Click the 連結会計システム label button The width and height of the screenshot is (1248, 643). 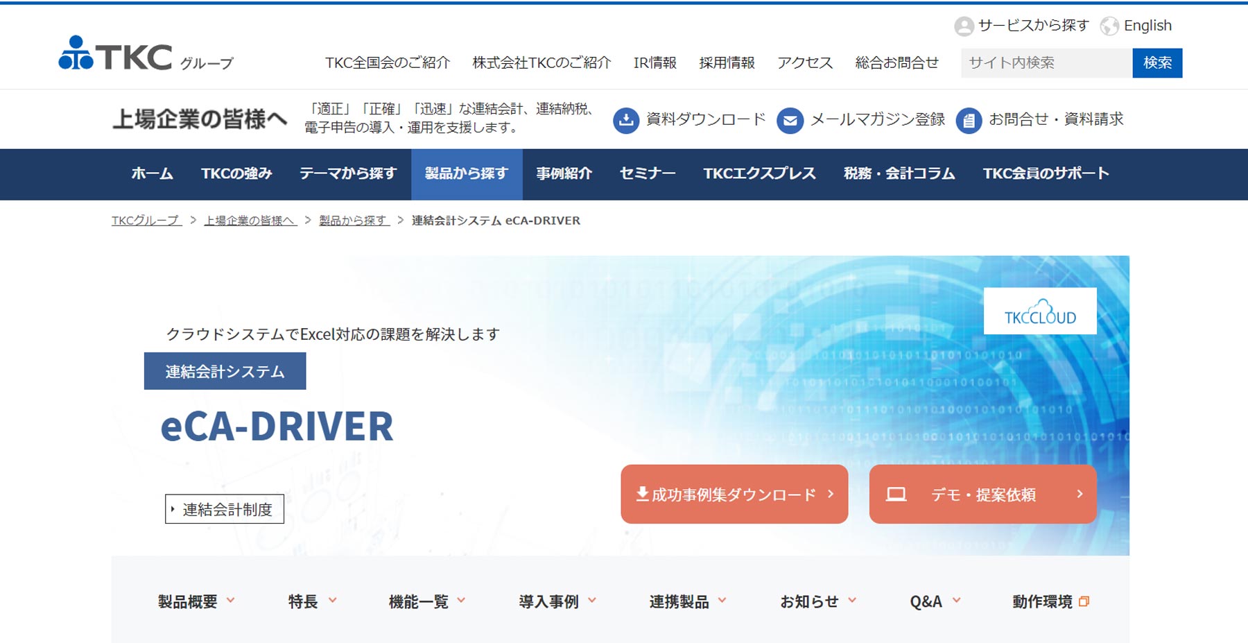point(225,371)
